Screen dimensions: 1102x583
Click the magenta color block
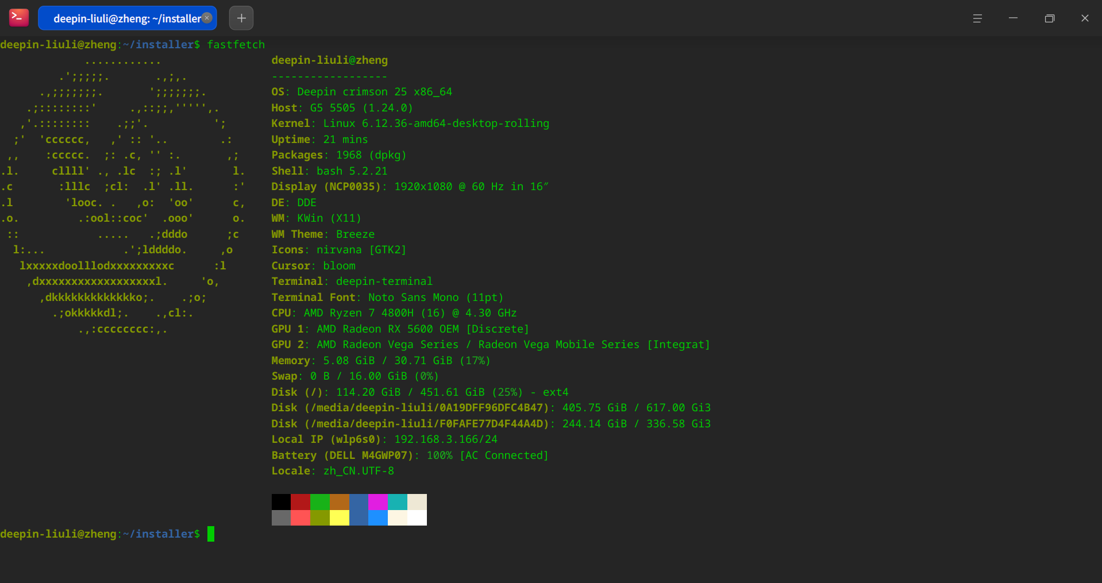pyautogui.click(x=378, y=502)
